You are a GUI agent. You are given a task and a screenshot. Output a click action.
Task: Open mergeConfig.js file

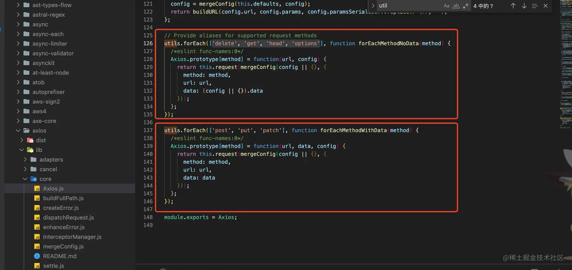click(x=63, y=247)
